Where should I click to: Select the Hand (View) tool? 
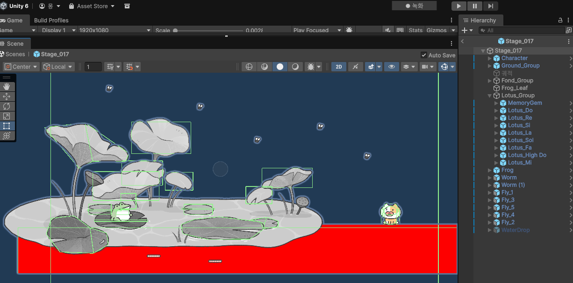pyautogui.click(x=7, y=87)
